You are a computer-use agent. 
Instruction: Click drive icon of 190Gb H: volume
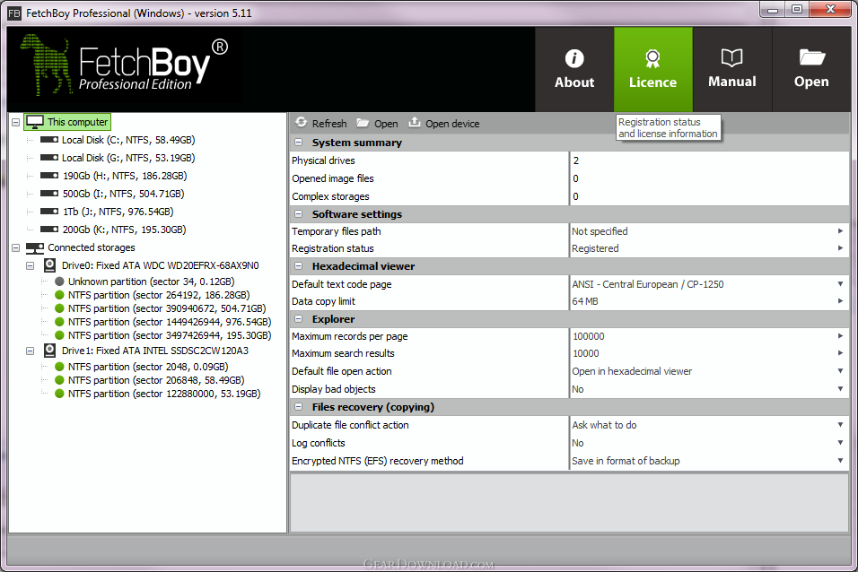49,176
